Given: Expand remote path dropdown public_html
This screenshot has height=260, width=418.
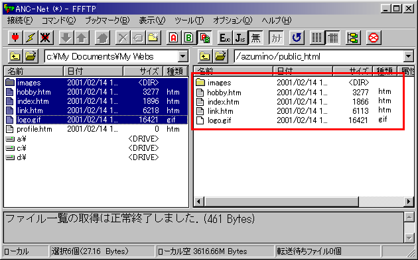Looking at the screenshot, I should [409, 56].
